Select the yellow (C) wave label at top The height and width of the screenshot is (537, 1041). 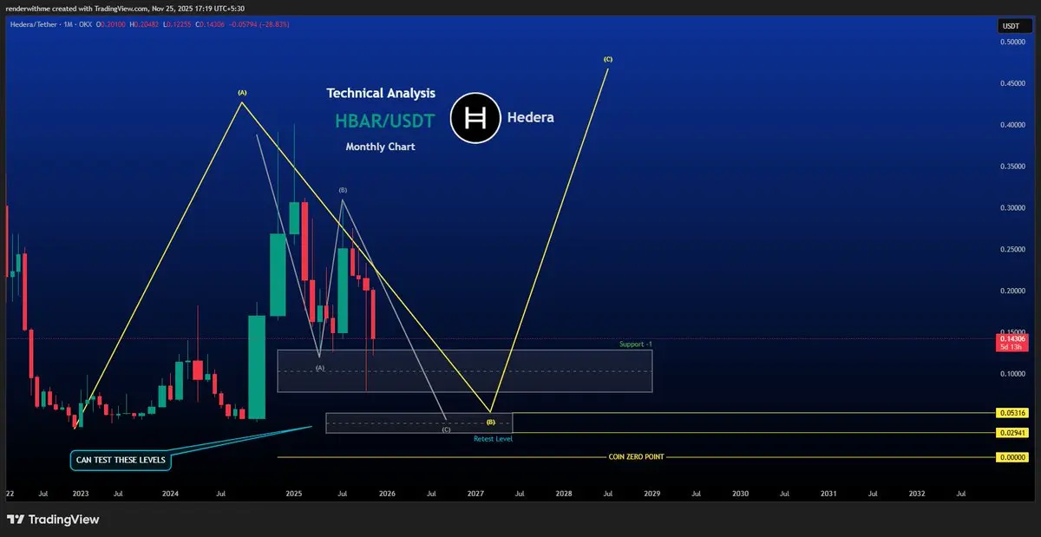(x=608, y=59)
